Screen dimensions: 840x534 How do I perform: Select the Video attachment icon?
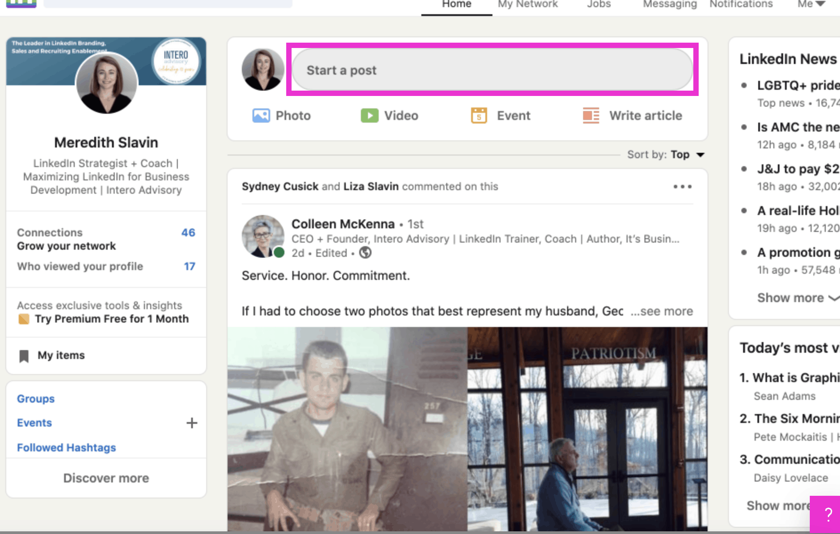tap(369, 115)
